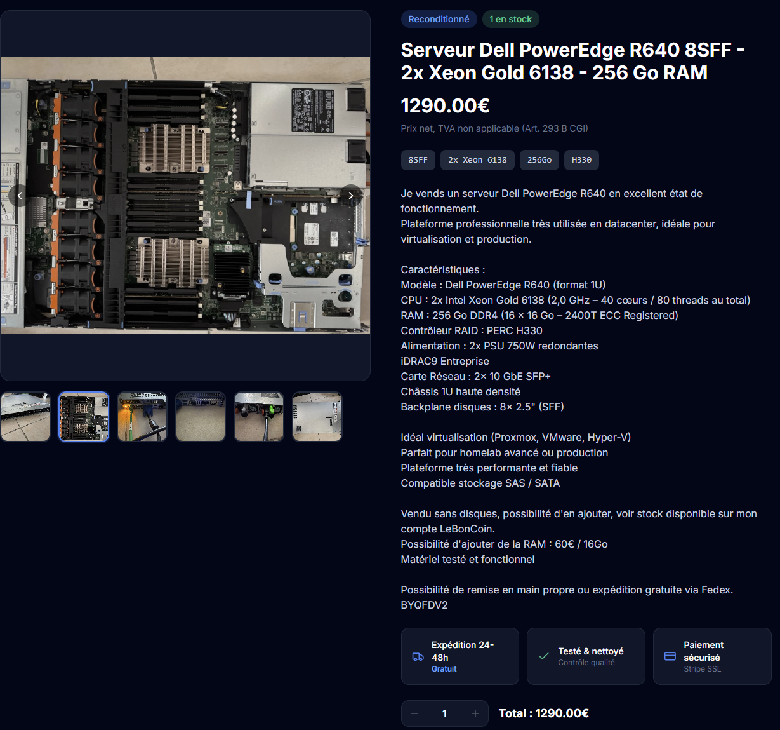Increase quantity with the plus button
Viewport: 780px width, 730px height.
coord(475,713)
